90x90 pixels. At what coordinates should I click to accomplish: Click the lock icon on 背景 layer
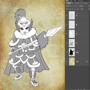tap(87, 61)
